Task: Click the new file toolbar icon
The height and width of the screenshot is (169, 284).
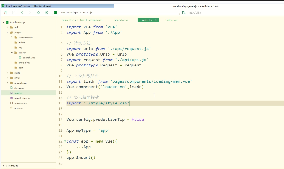Action: click(6, 12)
